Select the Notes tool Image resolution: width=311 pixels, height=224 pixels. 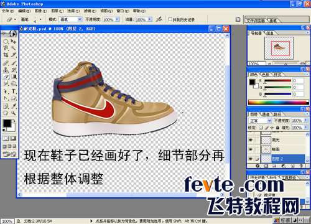6,106
